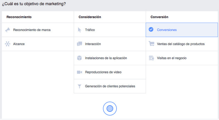The width and height of the screenshot is (219, 120).
Task: Click the shopping cart icon for catalog sales
Action: click(x=151, y=44)
